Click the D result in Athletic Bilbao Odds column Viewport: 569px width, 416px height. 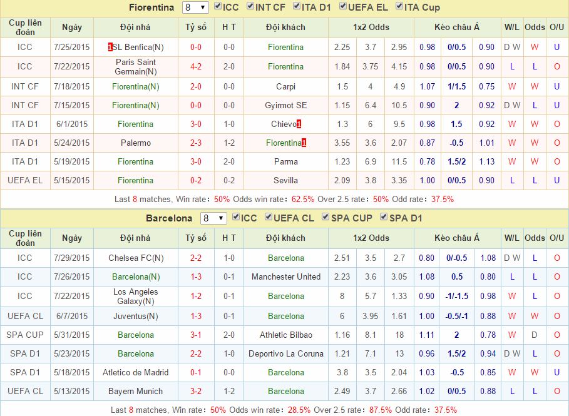(x=535, y=335)
